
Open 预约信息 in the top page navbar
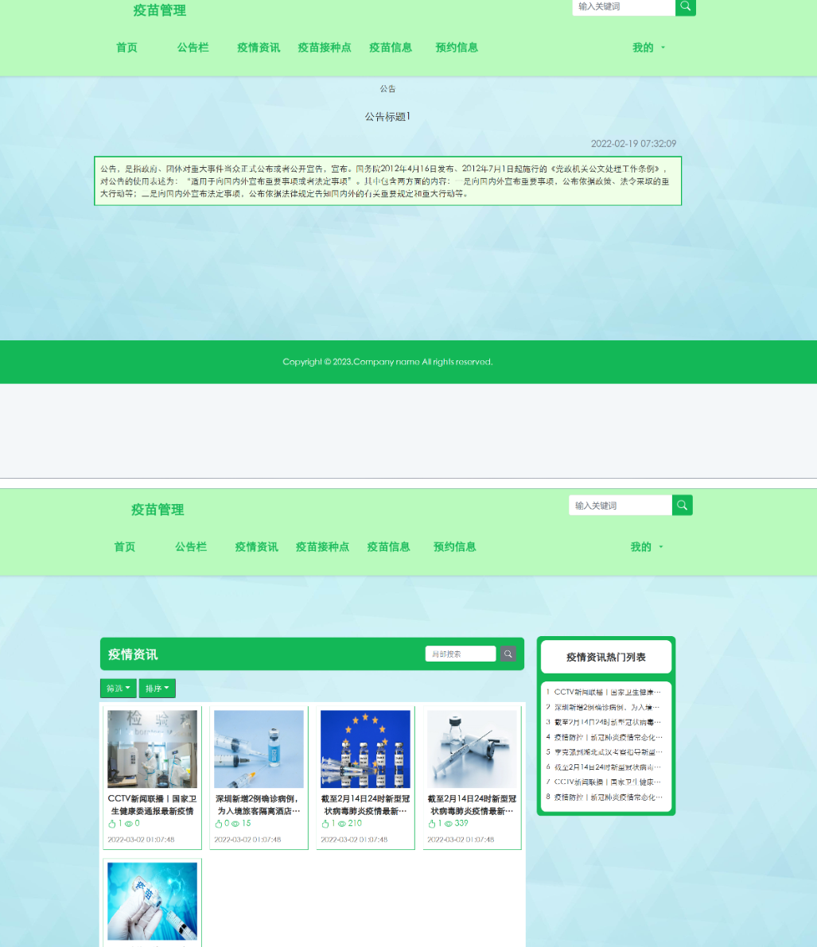pos(457,47)
